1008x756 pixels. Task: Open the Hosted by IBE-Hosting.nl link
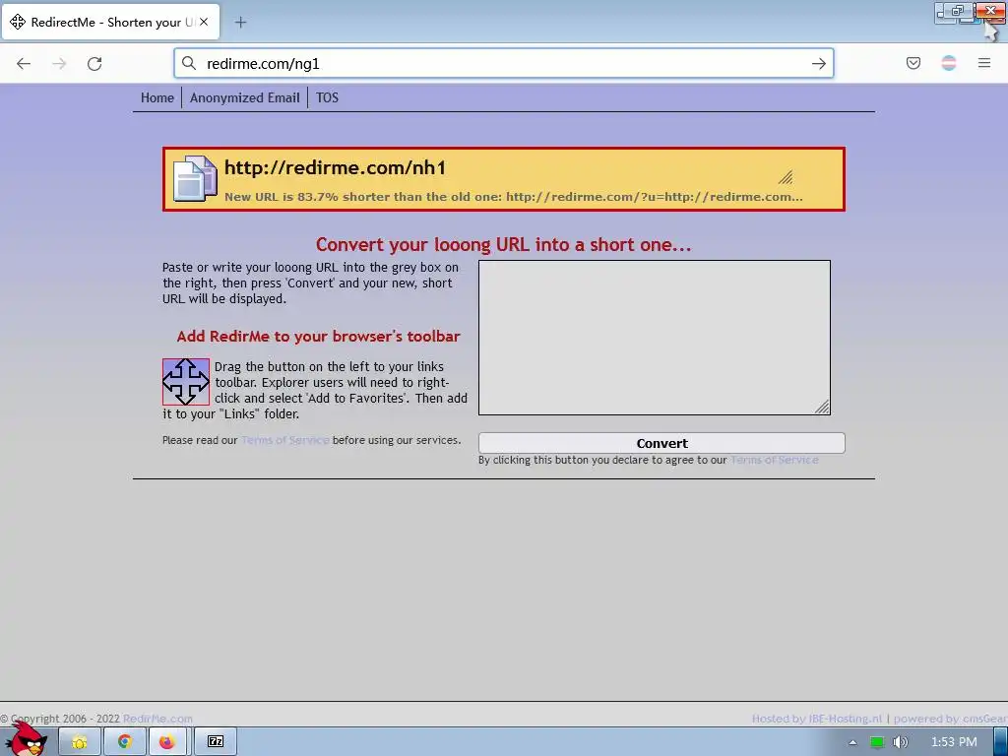(x=817, y=719)
